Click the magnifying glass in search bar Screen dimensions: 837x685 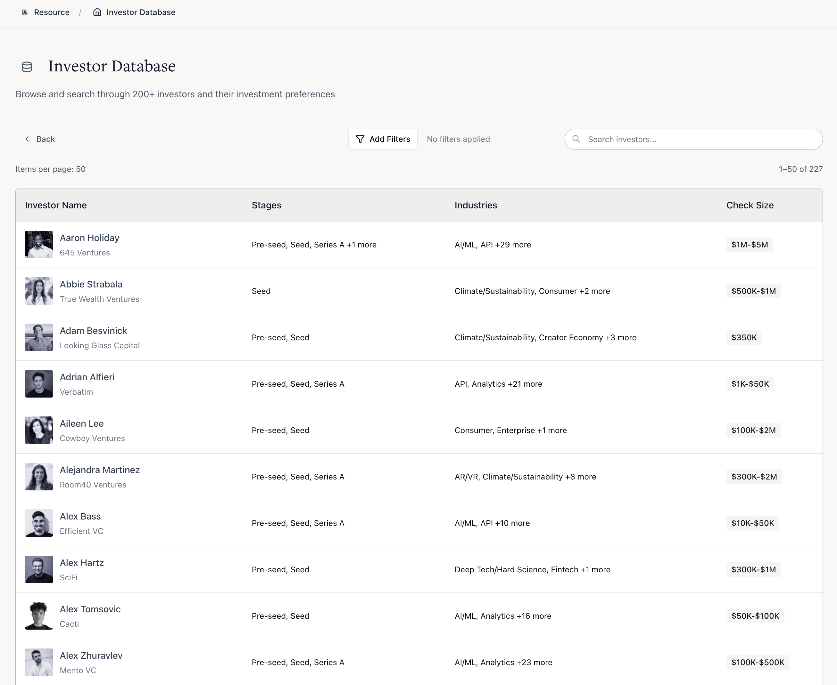pos(576,139)
